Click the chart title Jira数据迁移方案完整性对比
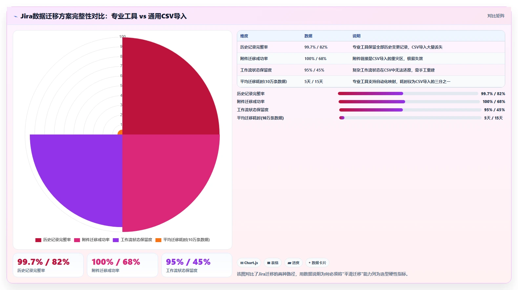The width and height of the screenshot is (518, 290). 103,16
